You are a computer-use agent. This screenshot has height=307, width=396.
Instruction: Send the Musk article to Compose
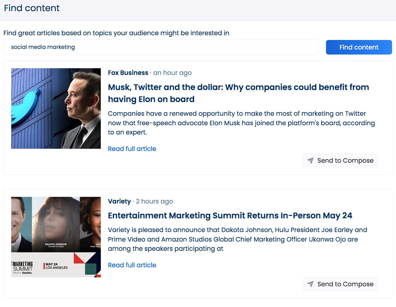340,160
